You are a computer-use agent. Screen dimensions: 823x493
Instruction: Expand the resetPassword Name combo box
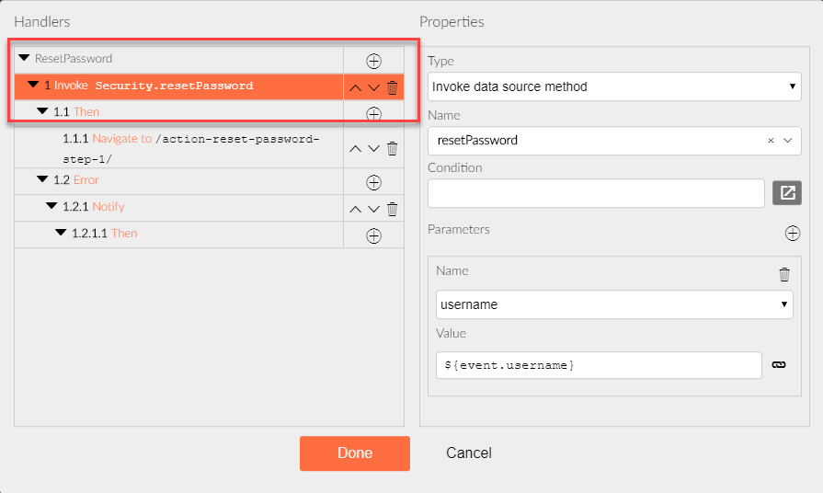(787, 140)
